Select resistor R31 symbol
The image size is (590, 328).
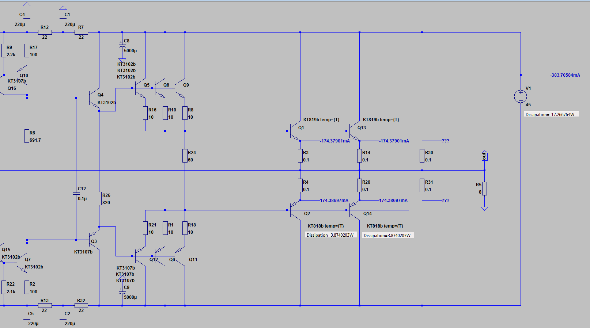point(422,185)
